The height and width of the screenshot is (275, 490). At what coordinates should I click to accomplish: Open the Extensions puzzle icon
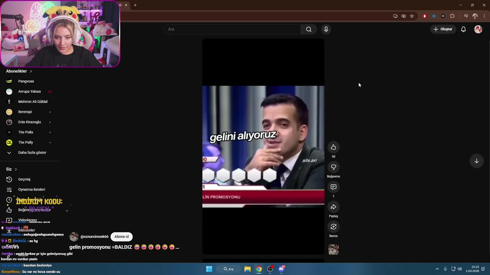tap(452, 16)
